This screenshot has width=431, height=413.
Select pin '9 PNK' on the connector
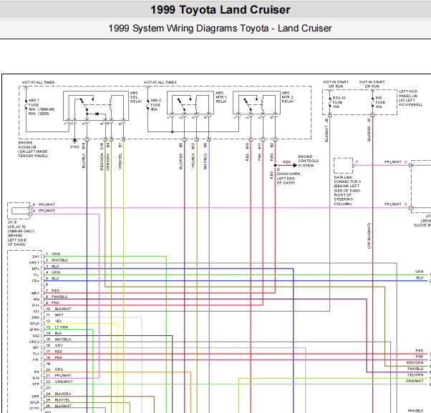pyautogui.click(x=52, y=303)
